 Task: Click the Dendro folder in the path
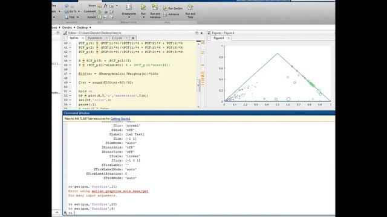[67, 28]
